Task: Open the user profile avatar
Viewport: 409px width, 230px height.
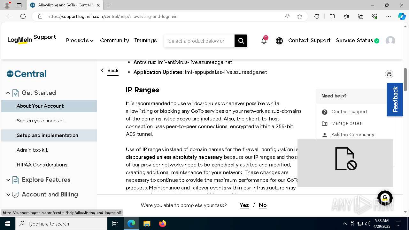Action: coord(390,41)
